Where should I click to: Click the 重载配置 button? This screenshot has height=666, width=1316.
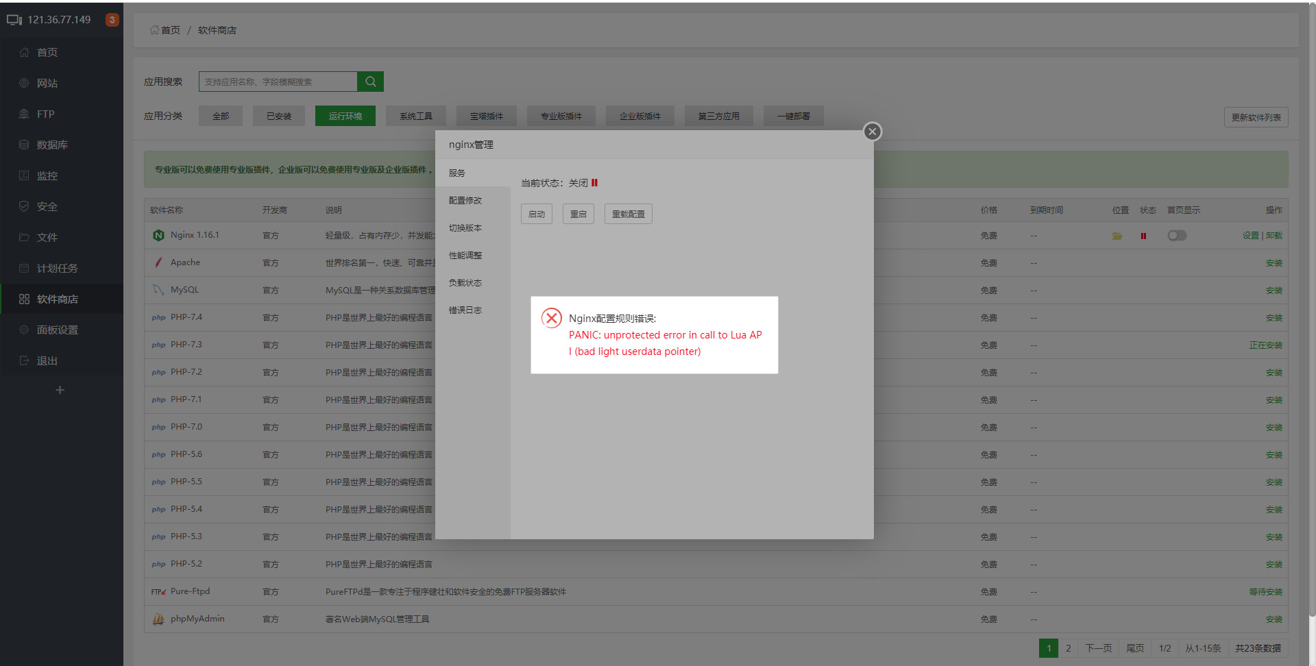[x=628, y=214]
